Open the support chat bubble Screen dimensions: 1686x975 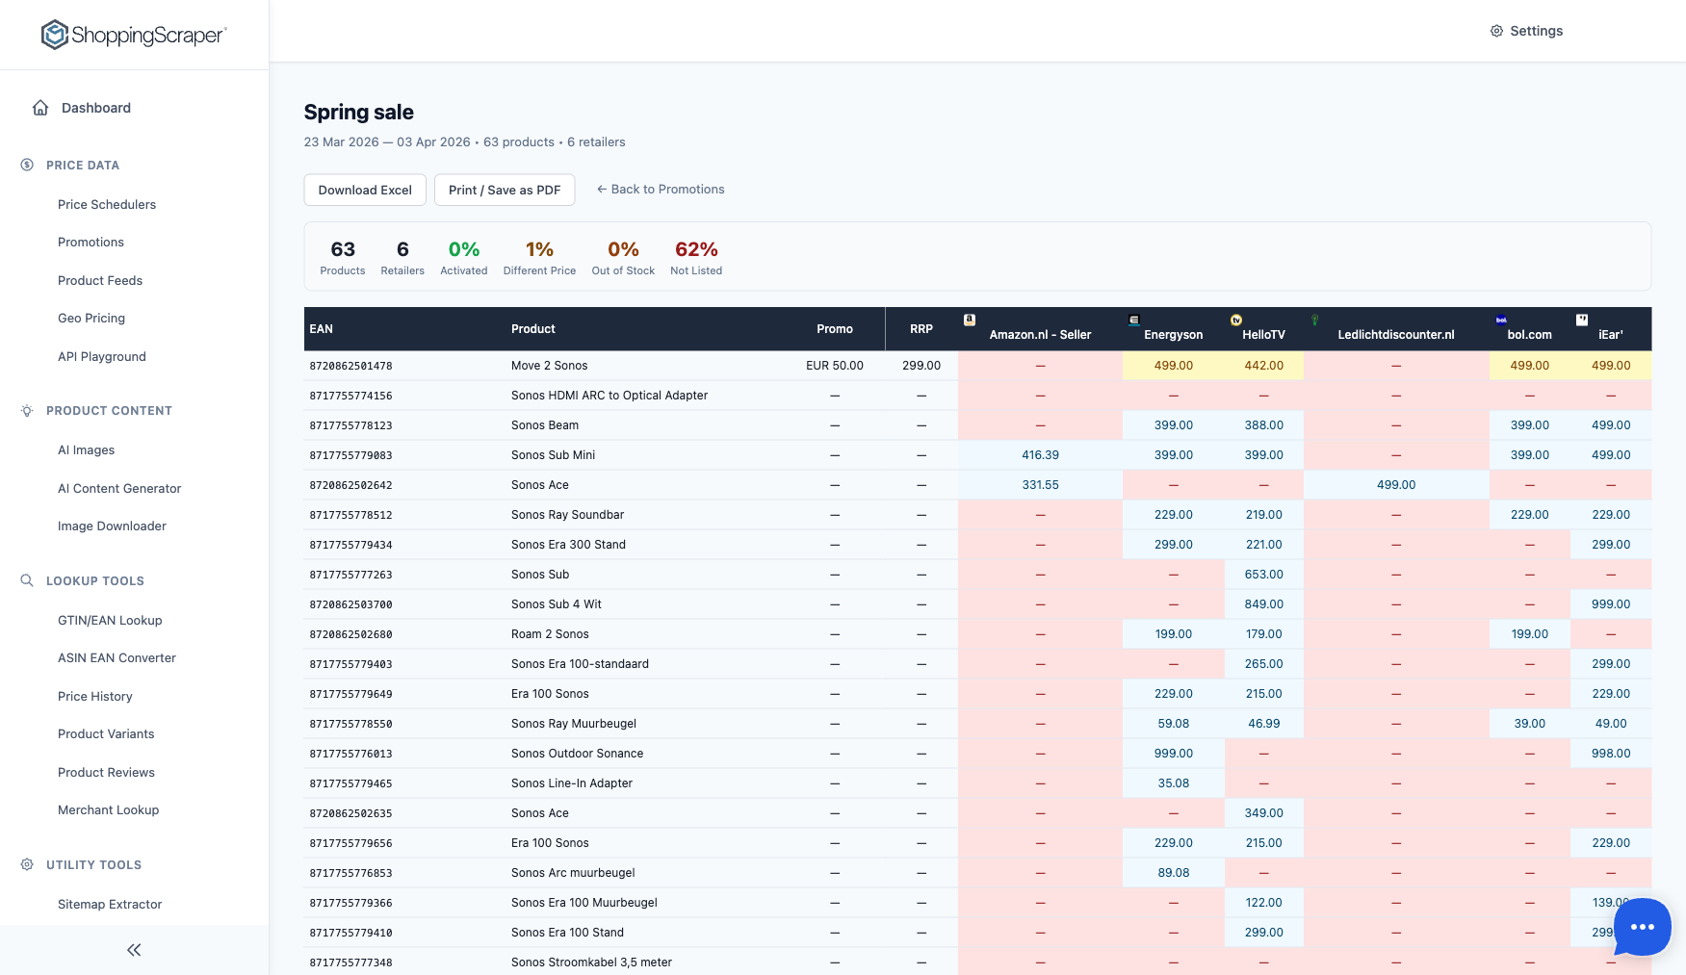[1641, 927]
